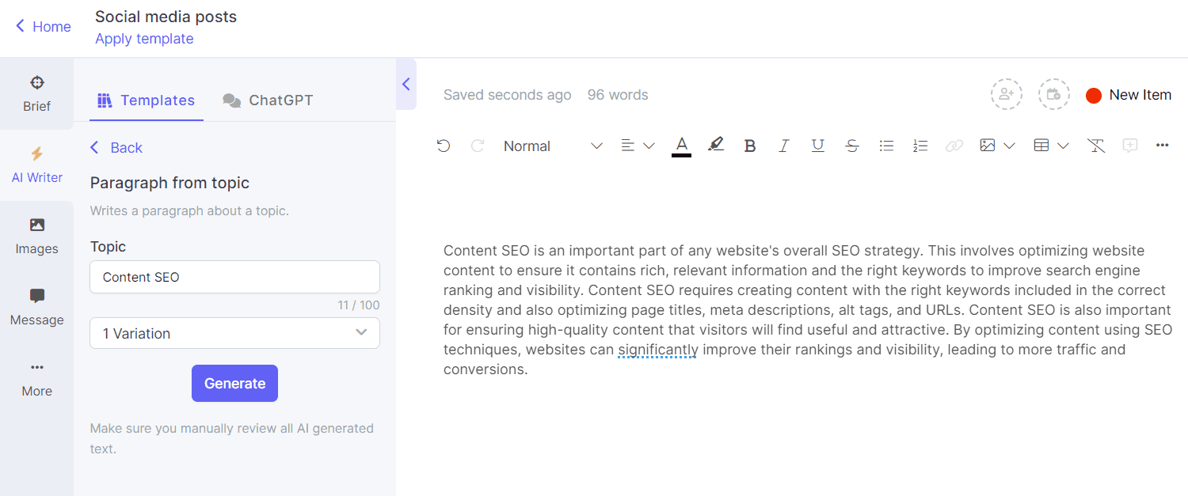
Task: Open the due date calendar icon
Action: [x=1053, y=94]
